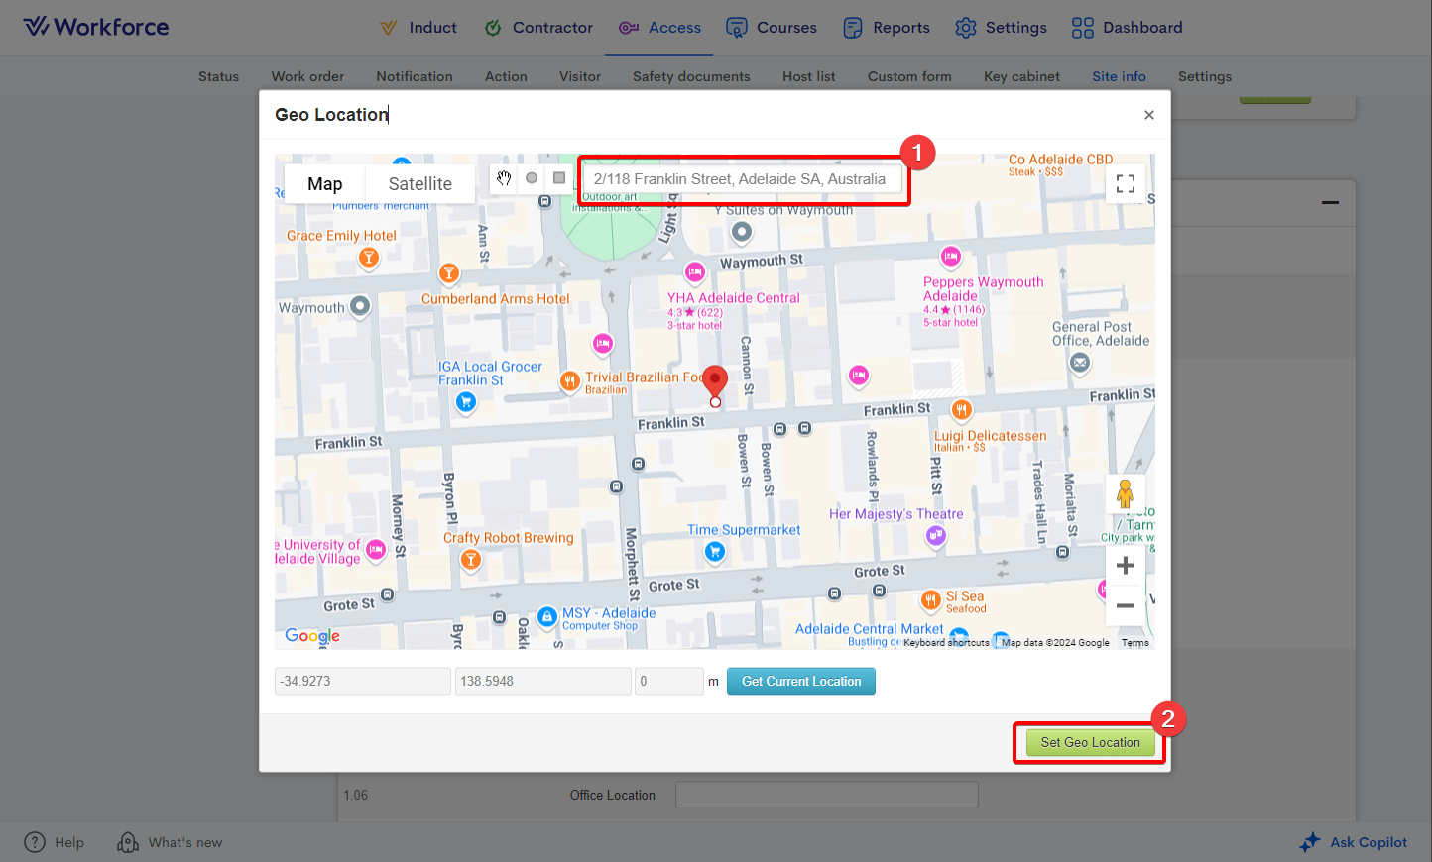Go to Visitor sub tab
1432x862 pixels.
point(580,76)
